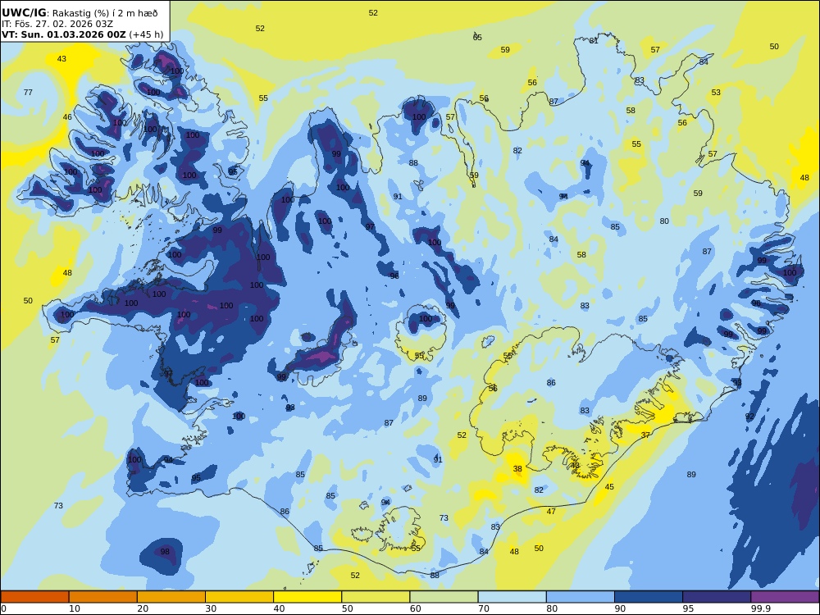Click the 'VT: Sun. 01.03.2026 00Z' valid time text
The width and height of the screenshot is (820, 615).
[x=64, y=34]
